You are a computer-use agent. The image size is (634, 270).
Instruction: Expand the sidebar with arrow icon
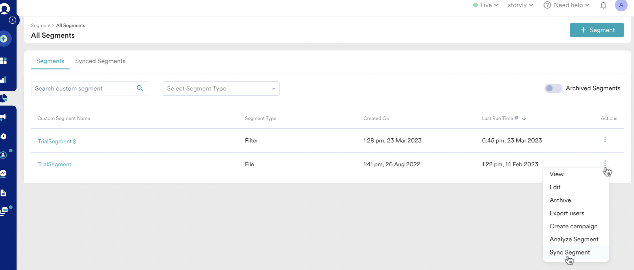tap(12, 20)
